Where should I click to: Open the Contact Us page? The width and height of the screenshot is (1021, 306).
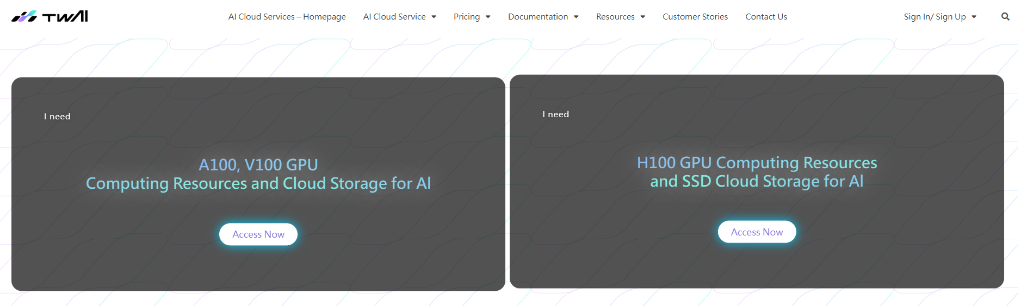(766, 17)
